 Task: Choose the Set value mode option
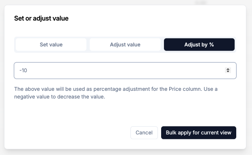[51, 44]
